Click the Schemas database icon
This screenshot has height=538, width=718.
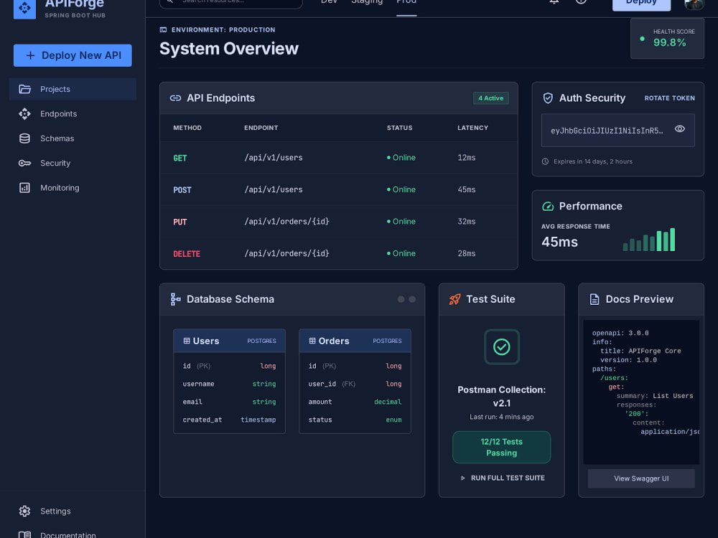[x=24, y=138]
